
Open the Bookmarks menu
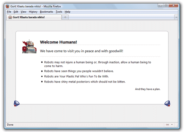point(46,12)
